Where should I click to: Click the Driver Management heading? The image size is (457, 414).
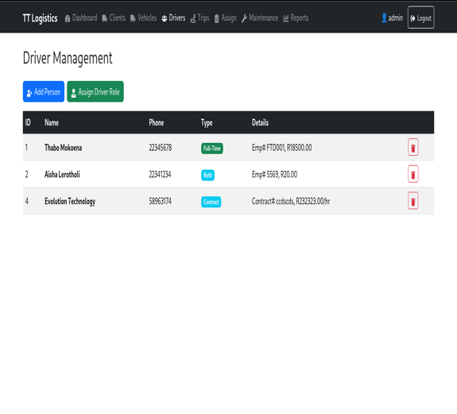point(68,58)
